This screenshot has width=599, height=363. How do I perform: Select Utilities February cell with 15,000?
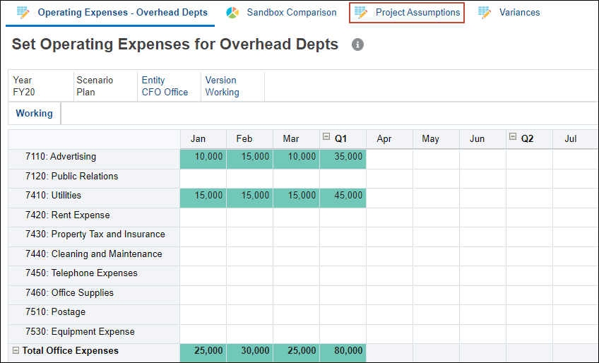tap(250, 196)
